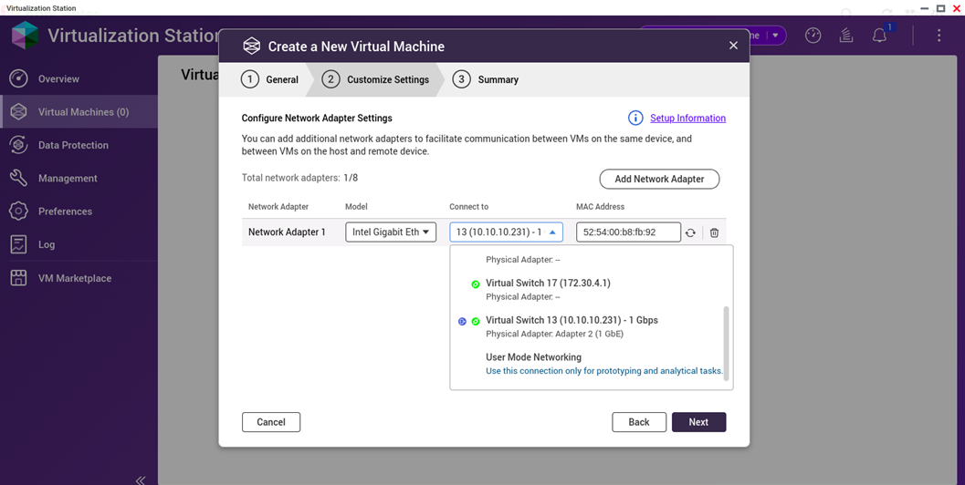The width and height of the screenshot is (965, 485).
Task: Click the Back button
Action: (x=639, y=422)
